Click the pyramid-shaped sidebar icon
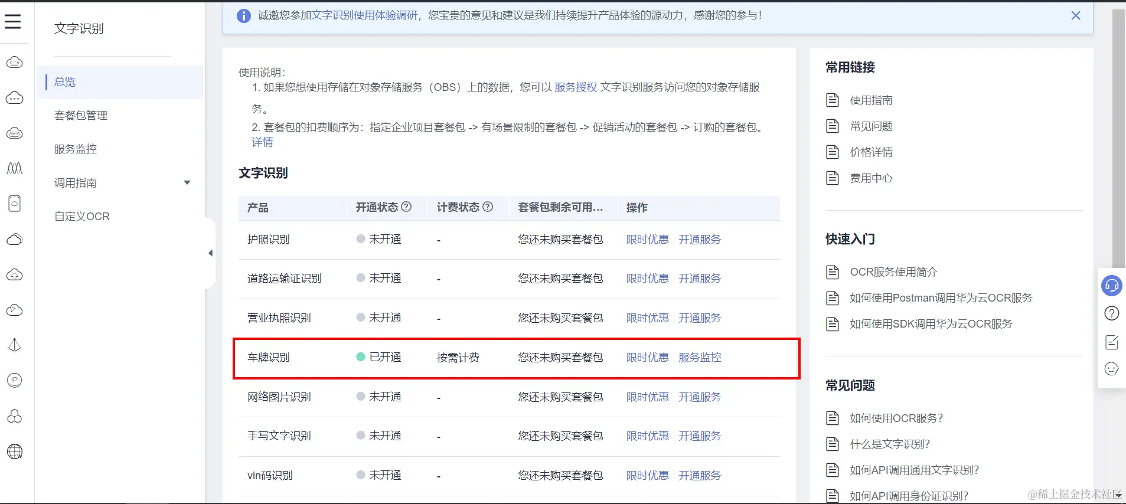 (15, 345)
